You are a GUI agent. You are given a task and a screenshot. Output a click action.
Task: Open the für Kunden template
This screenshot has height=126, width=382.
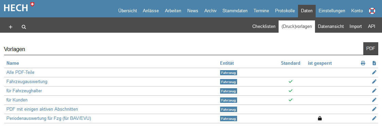click(17, 100)
